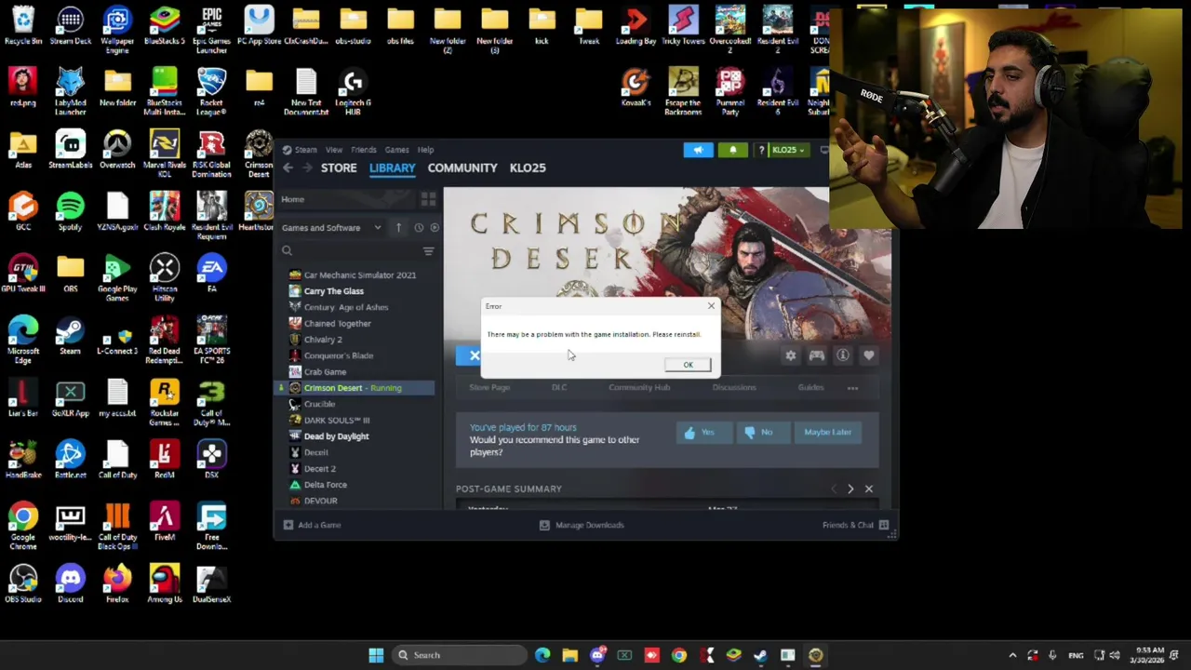Switch to the STORE tab
1191x670 pixels.
point(339,168)
